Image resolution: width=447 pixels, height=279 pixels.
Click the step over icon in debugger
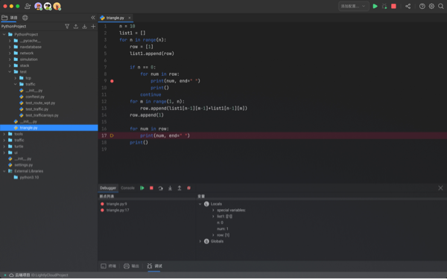[x=161, y=188]
